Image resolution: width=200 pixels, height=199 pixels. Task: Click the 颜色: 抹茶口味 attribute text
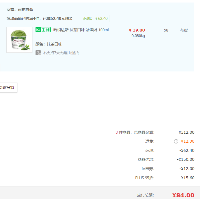[49, 44]
